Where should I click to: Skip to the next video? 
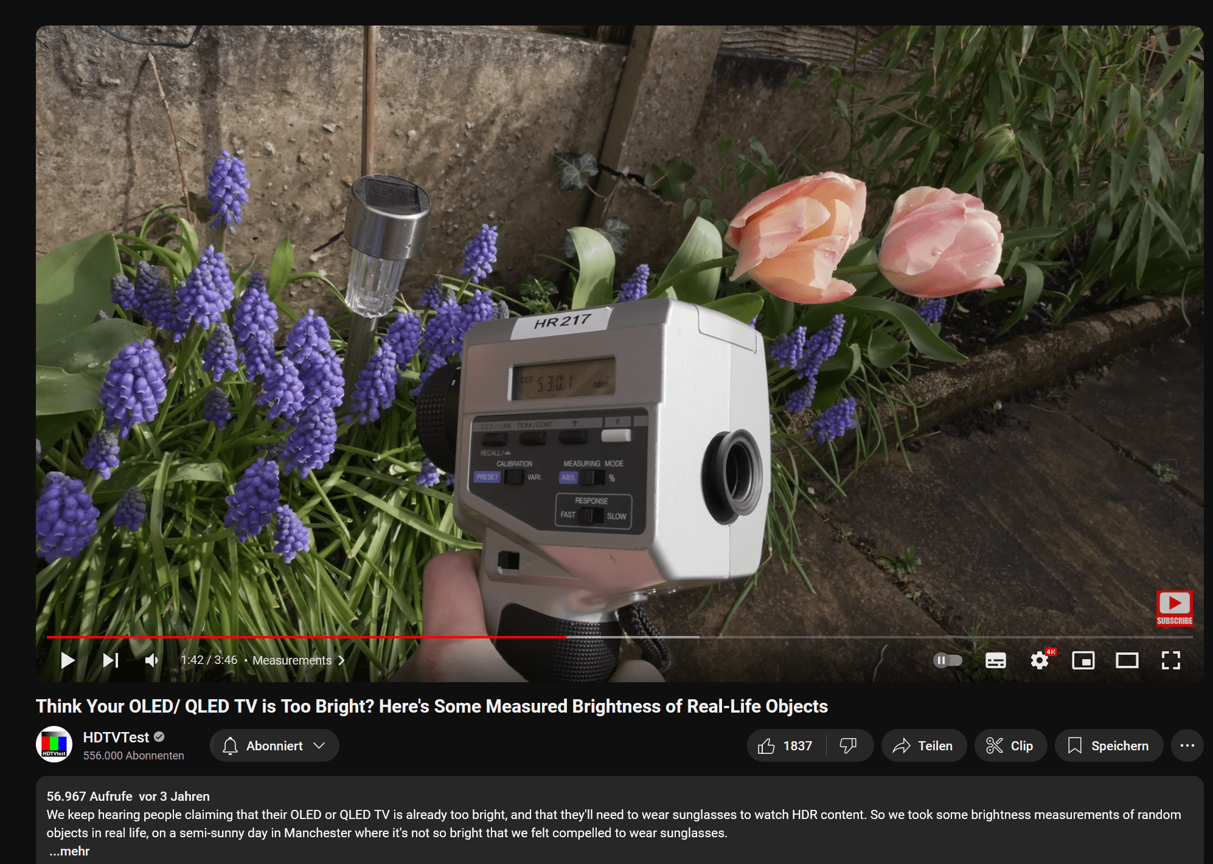111,660
